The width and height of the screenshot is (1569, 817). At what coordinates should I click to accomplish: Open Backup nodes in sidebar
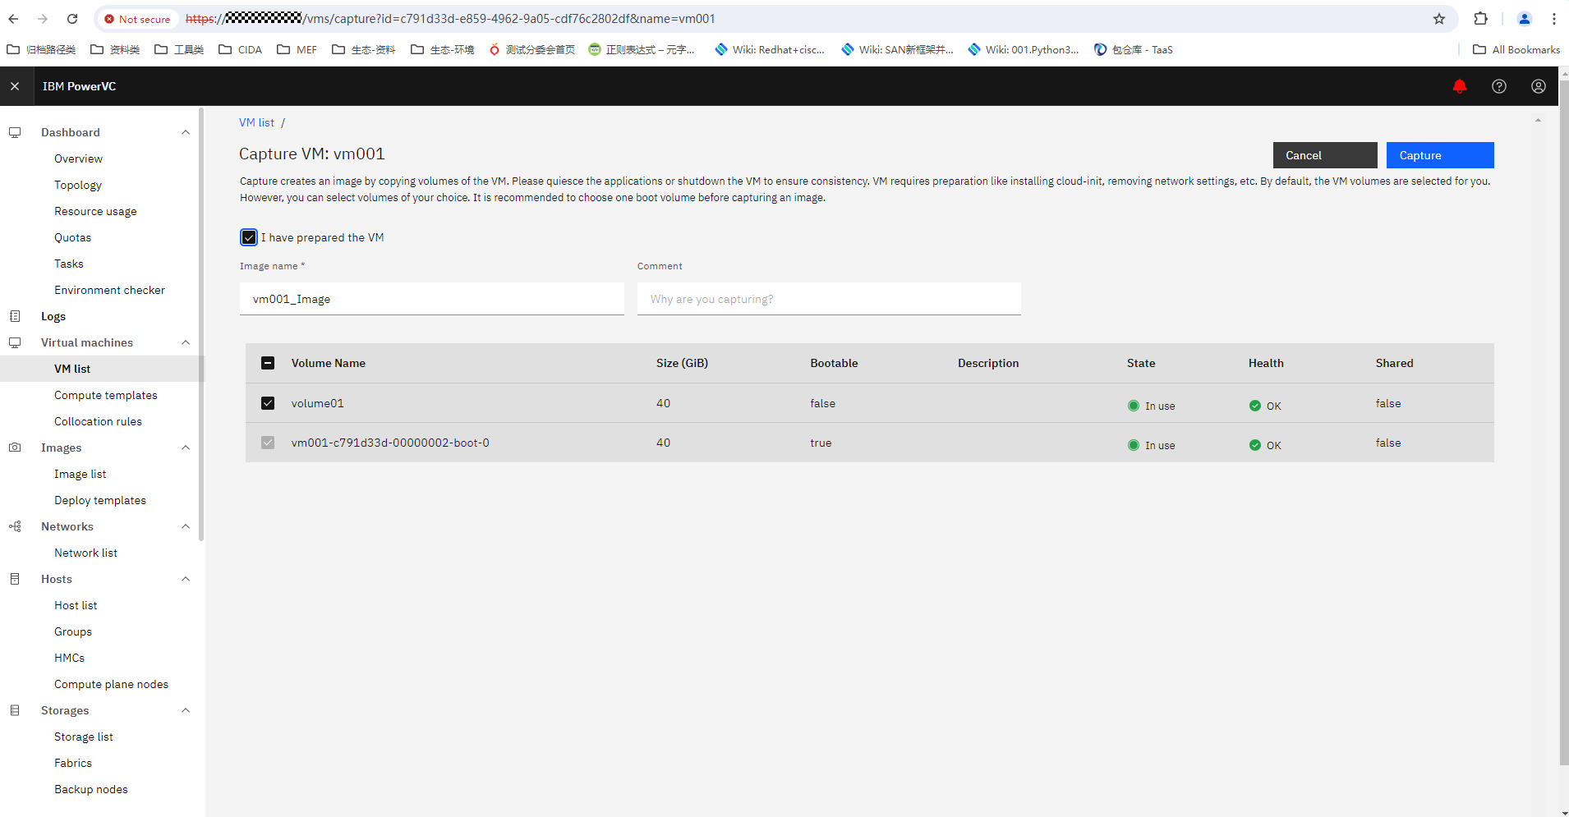pyautogui.click(x=91, y=789)
